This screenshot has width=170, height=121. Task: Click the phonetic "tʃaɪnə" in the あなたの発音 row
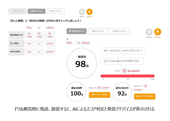pyautogui.click(x=50, y=52)
